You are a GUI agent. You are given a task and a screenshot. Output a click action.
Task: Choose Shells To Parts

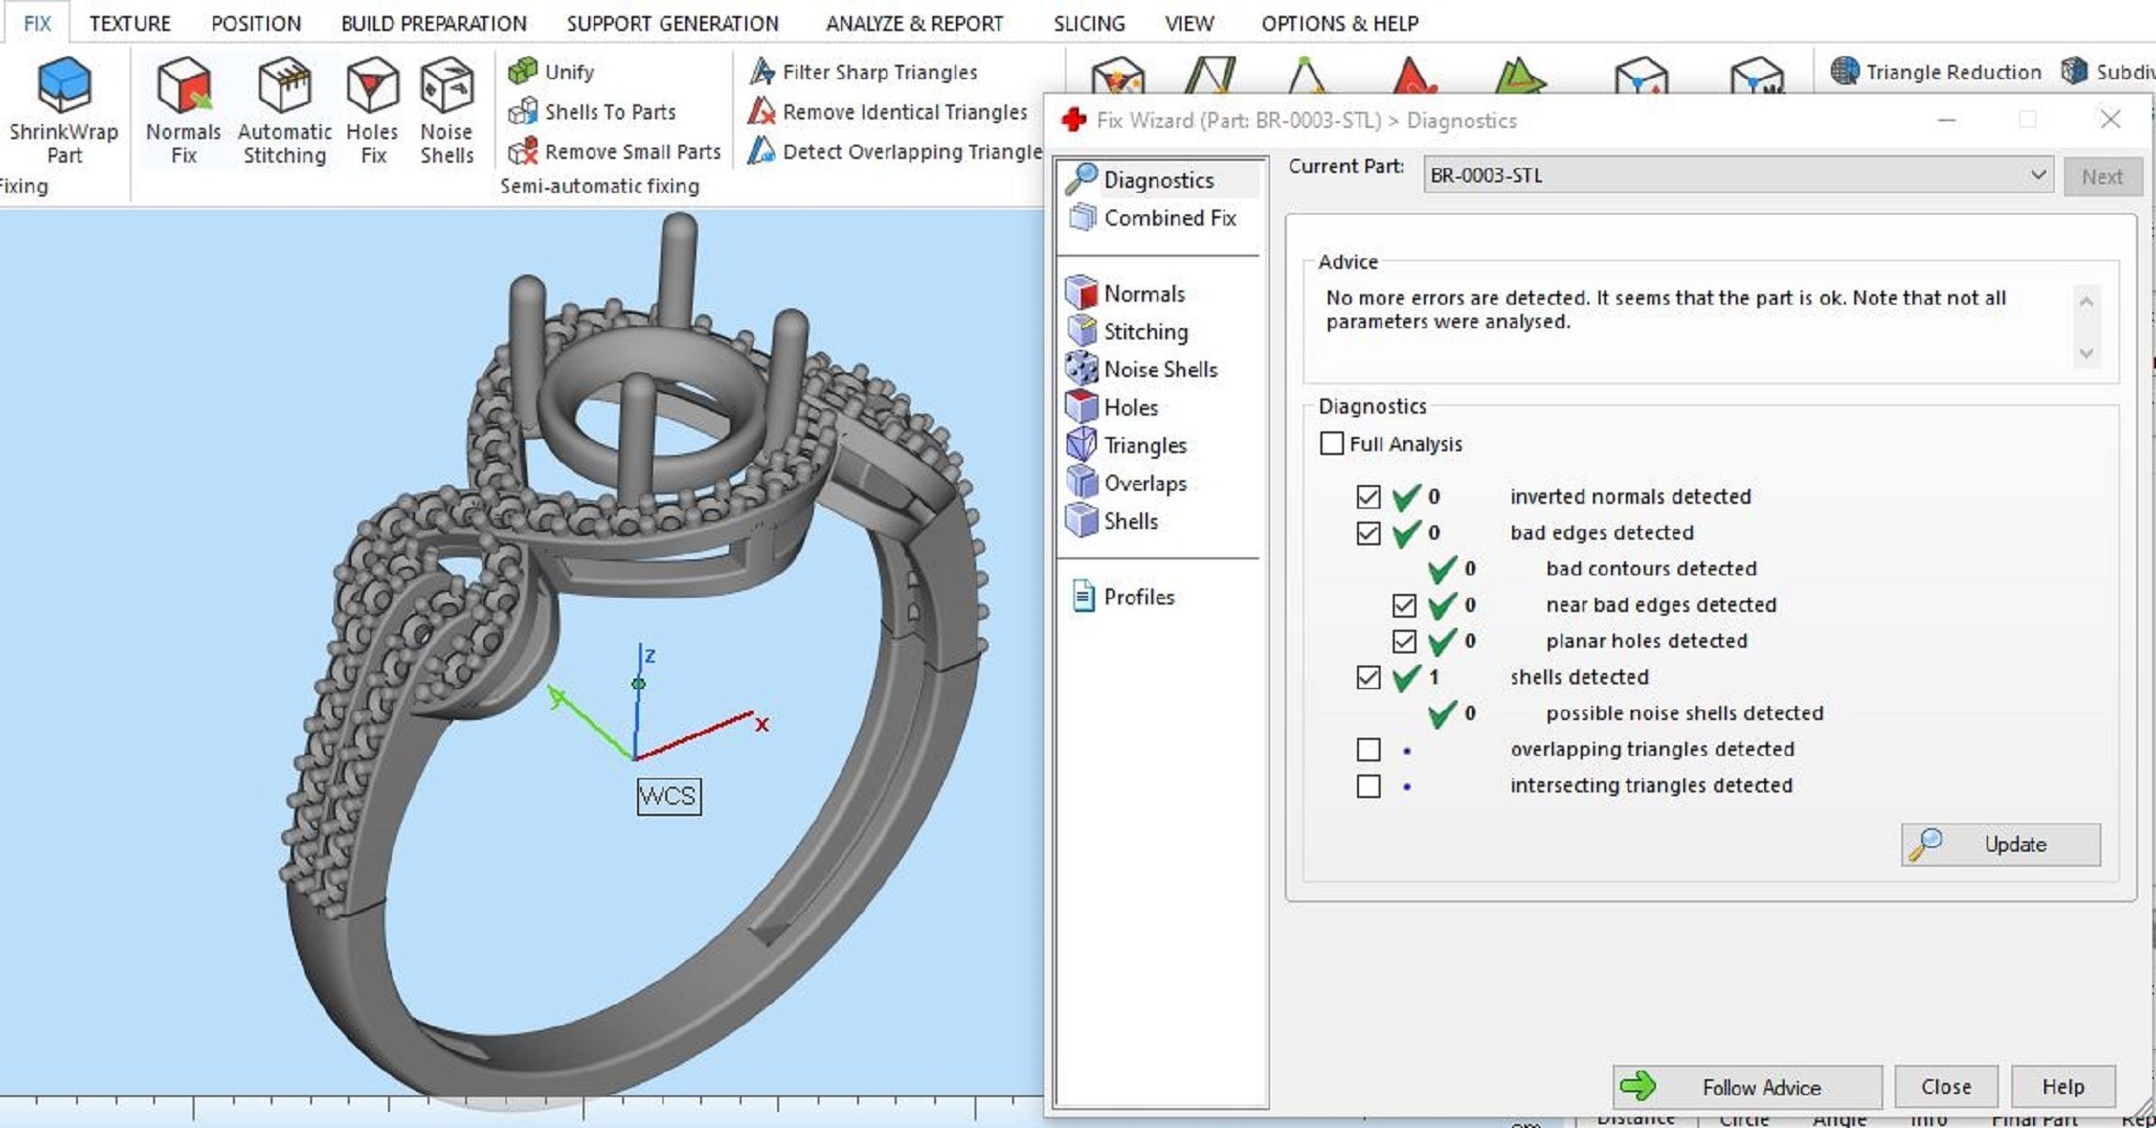click(x=592, y=112)
